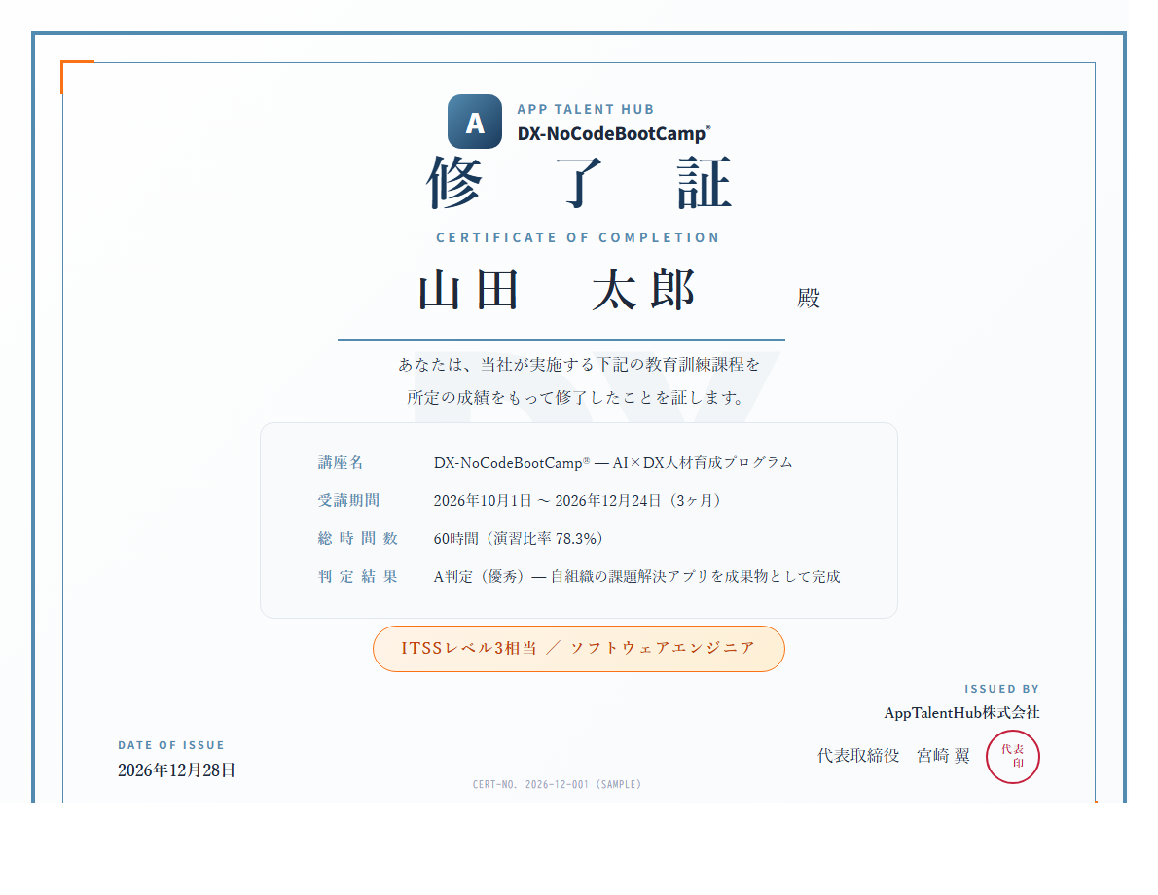The image size is (1158, 895).
Task: Click the DATE OF ISSUE label
Action: coord(171,745)
